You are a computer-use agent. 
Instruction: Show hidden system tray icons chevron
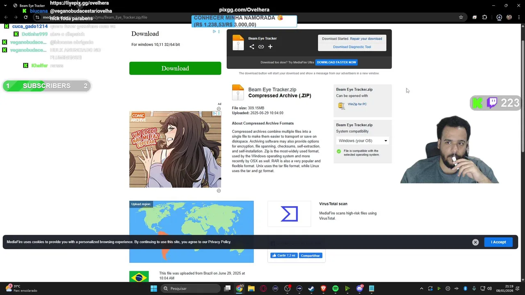pyautogui.click(x=421, y=288)
